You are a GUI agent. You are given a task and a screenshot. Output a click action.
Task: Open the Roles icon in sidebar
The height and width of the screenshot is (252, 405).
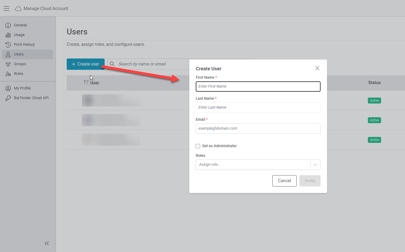[x=8, y=74]
